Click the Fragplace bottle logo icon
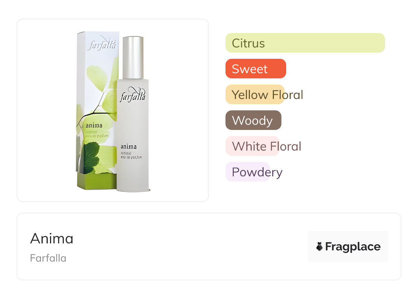The image size is (418, 297). [320, 246]
